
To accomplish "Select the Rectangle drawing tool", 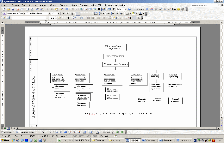I will pos(47,132).
